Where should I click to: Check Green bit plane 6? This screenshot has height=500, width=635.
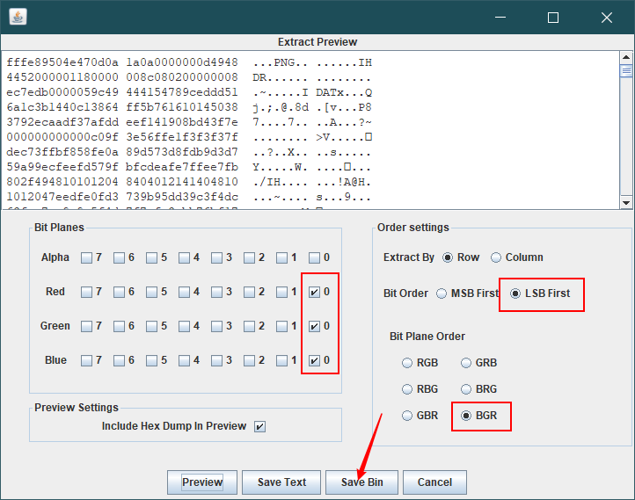tap(119, 326)
